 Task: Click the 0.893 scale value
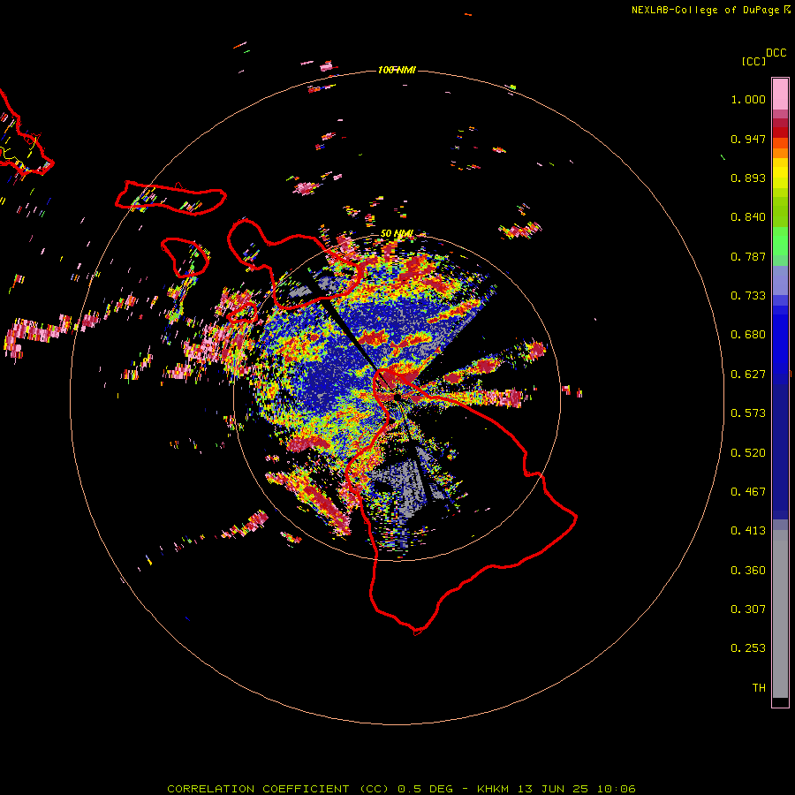(x=748, y=178)
